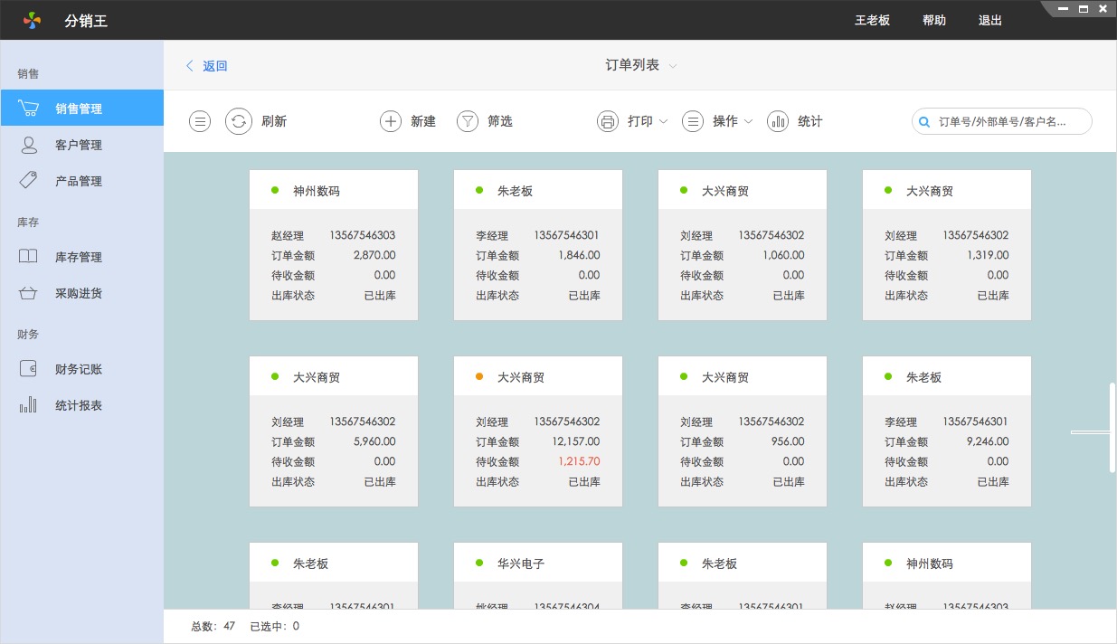Screen dimensions: 1117x644
Task: Open 客户管理 in the sidebar
Action: tap(79, 145)
